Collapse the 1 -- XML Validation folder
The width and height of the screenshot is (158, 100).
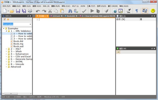6,31
